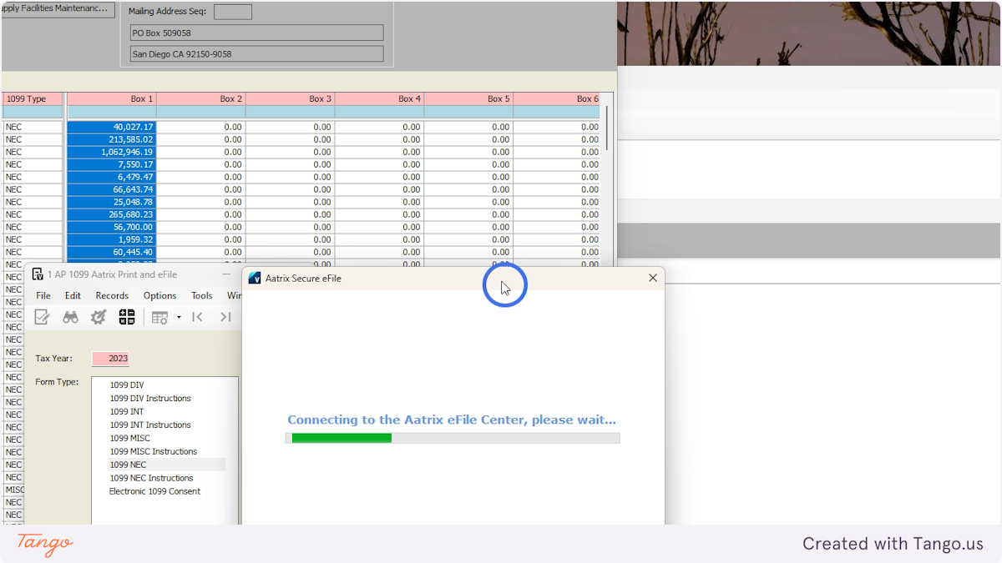Click the black calculator grid icon

(x=127, y=317)
